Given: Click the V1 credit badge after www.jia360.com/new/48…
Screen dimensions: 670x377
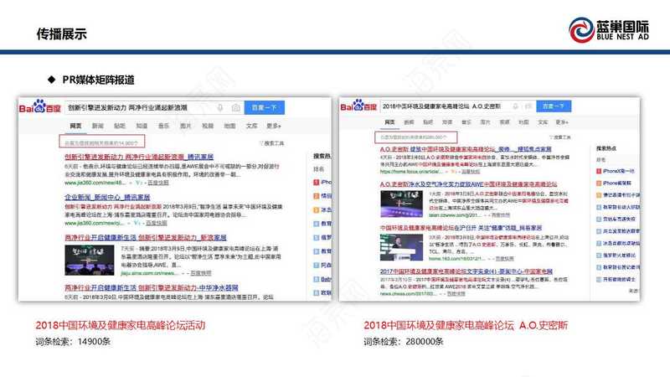Looking at the screenshot, I should [x=137, y=183].
